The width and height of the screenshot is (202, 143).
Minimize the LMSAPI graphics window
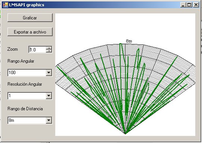pyautogui.click(x=183, y=5)
